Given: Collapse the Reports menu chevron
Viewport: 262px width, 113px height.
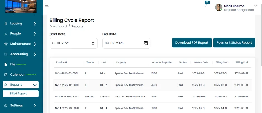Looking at the screenshot, I should tap(35, 85).
